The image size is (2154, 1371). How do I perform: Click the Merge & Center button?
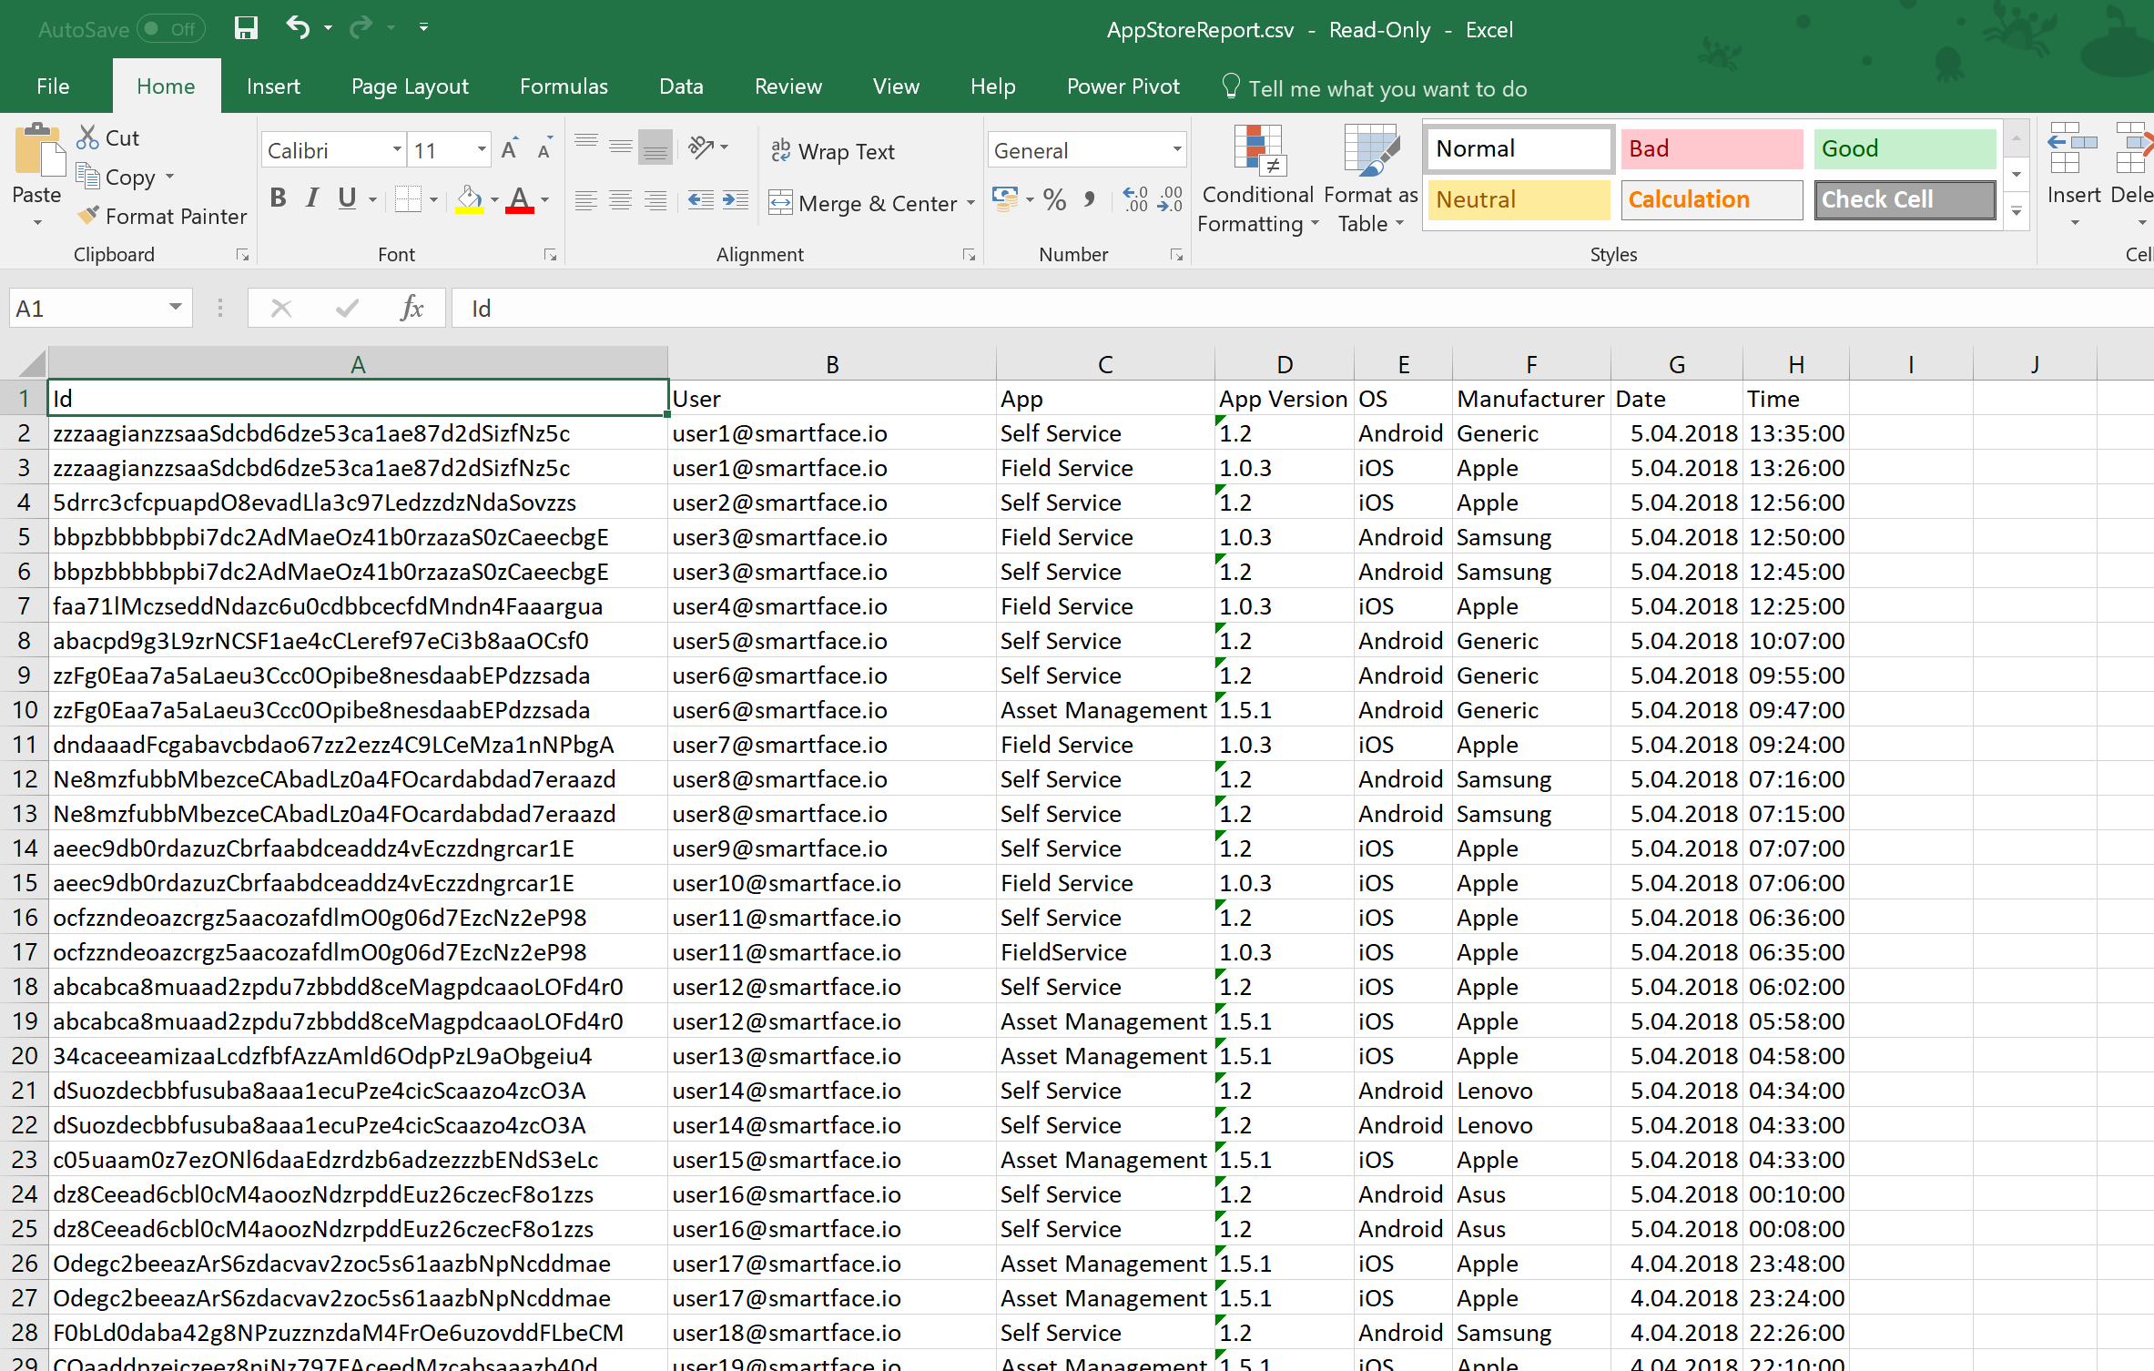click(863, 202)
